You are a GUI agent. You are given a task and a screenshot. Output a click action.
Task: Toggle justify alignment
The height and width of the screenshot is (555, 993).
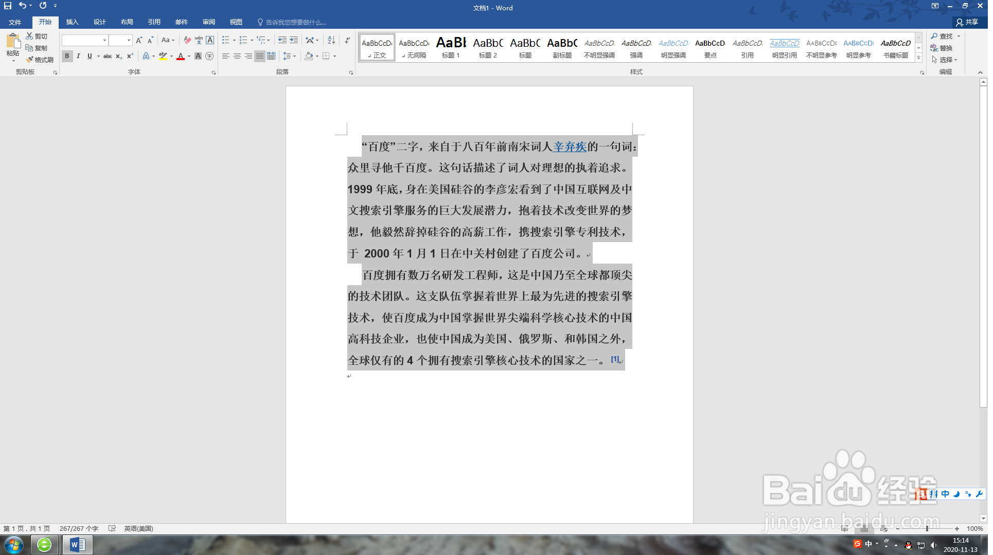pos(260,56)
